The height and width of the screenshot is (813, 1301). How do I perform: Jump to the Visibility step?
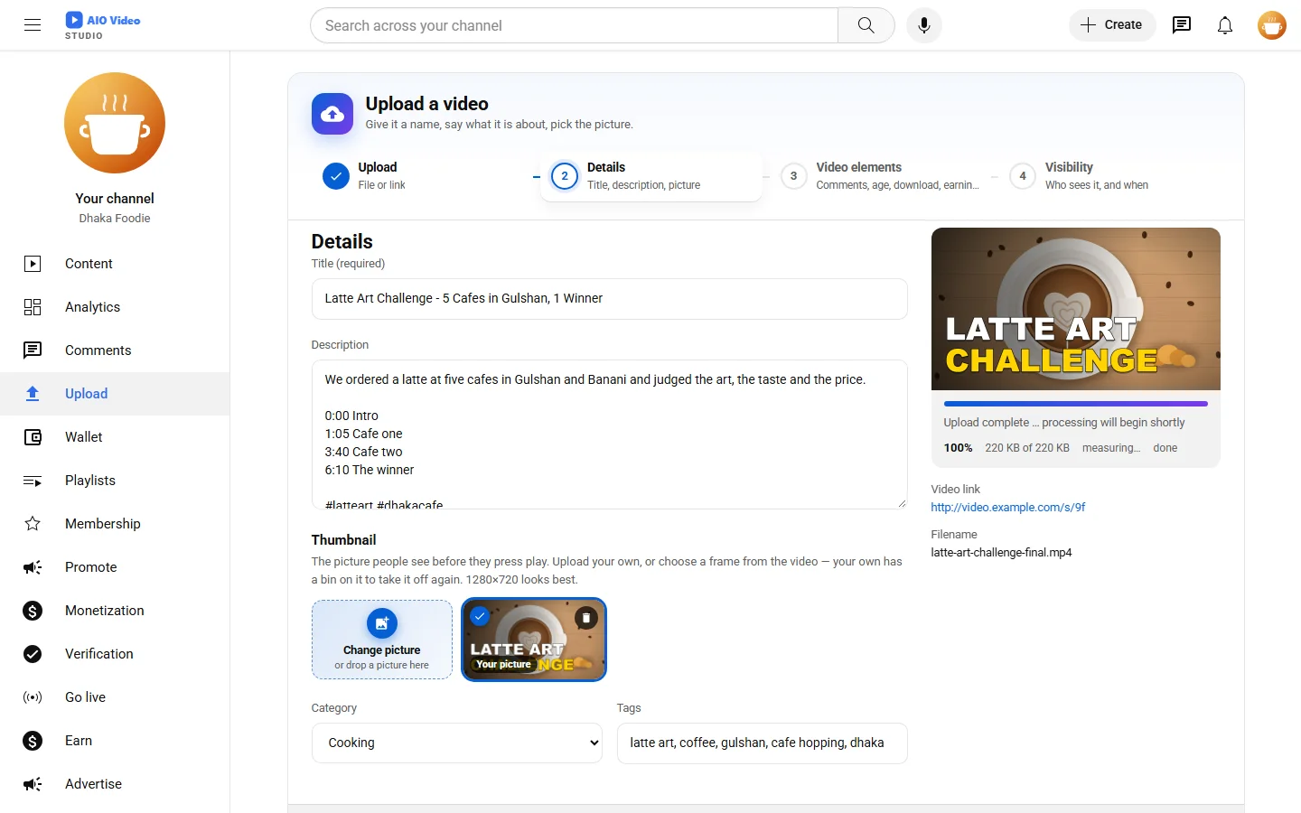1109,176
